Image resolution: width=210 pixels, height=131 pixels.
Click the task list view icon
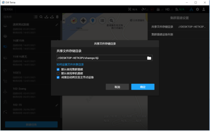(35, 17)
